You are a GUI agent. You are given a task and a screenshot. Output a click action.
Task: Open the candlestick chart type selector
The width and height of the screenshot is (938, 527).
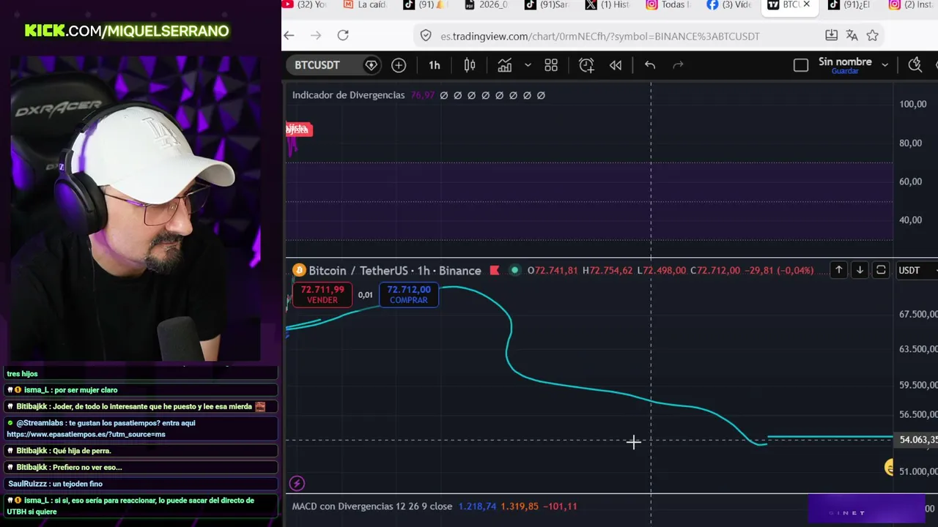click(470, 65)
